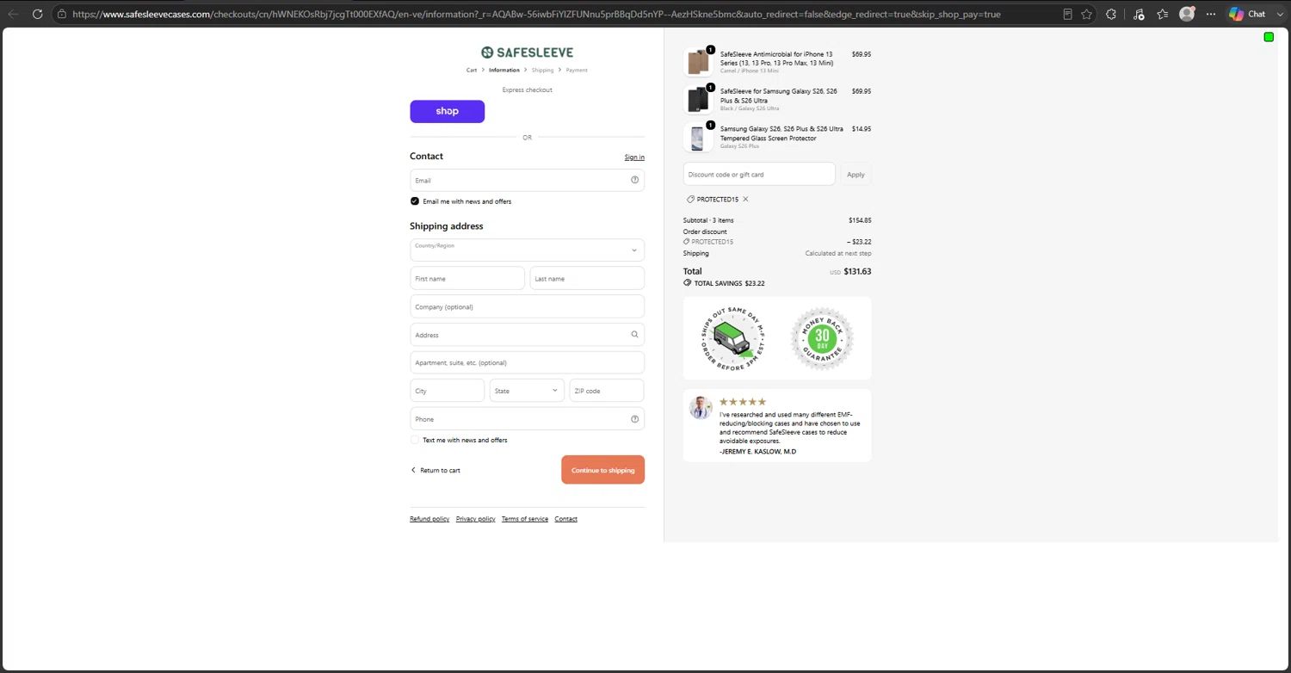Open the State dropdown

[x=527, y=391]
